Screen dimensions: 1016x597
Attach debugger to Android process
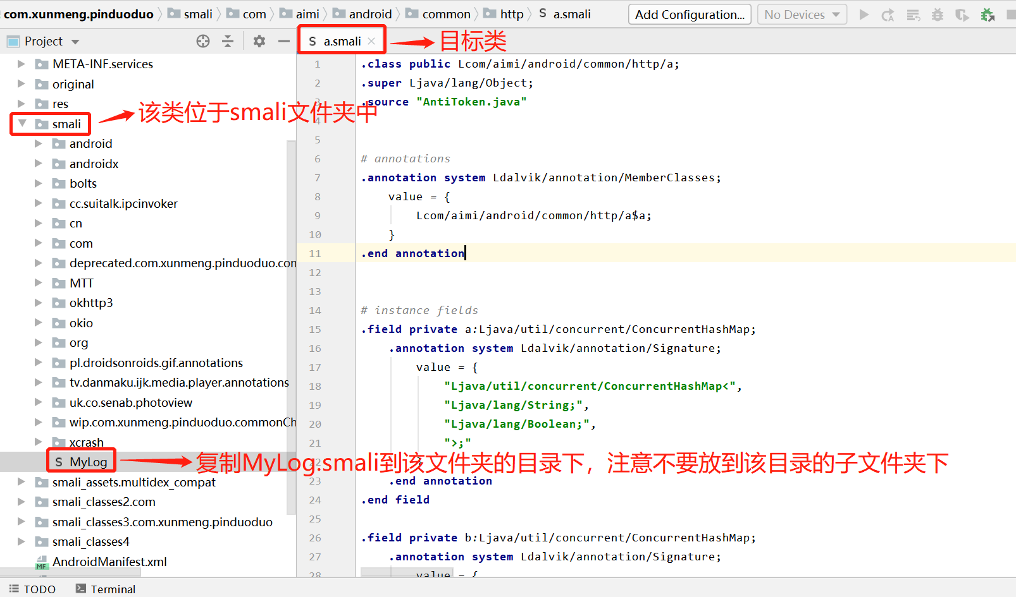pos(988,14)
